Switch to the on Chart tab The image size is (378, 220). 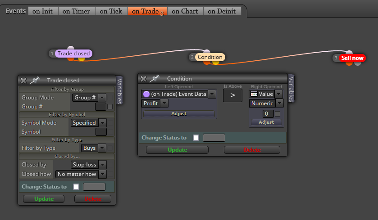pos(185,11)
